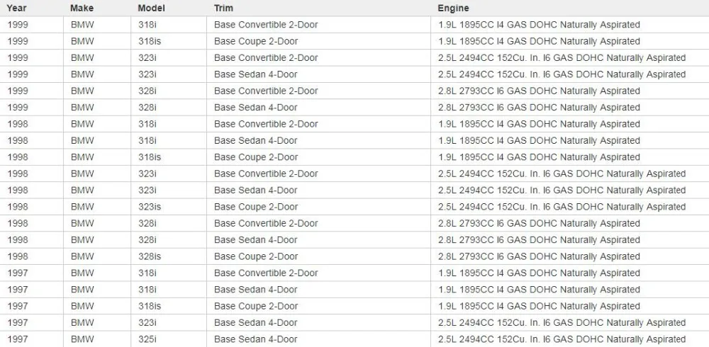Select the 1998 328is Base Coupe 2-Door trim
Image resolution: width=709 pixels, height=347 pixels.
(255, 256)
